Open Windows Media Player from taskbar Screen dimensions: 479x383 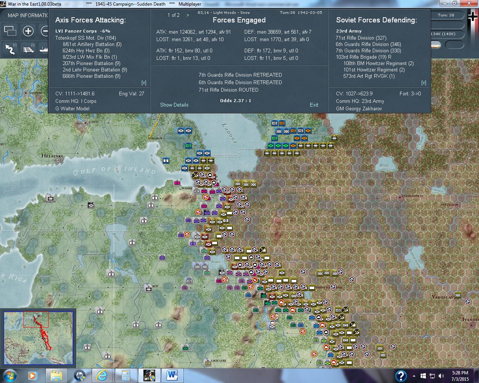[33, 375]
